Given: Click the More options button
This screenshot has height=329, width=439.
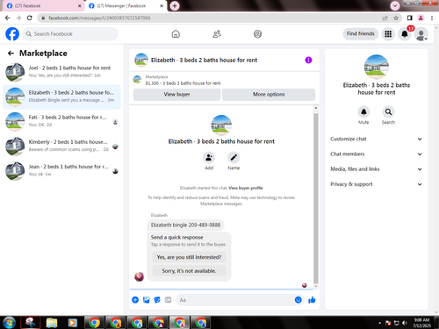Looking at the screenshot, I should pyautogui.click(x=269, y=95).
